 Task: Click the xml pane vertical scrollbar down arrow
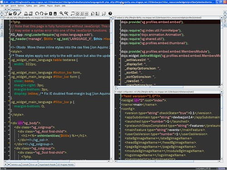tap(222, 159)
